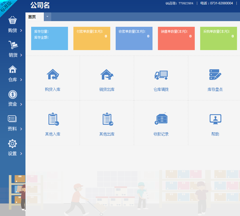Expand the 购货 menu arrow

pyautogui.click(x=21, y=30)
